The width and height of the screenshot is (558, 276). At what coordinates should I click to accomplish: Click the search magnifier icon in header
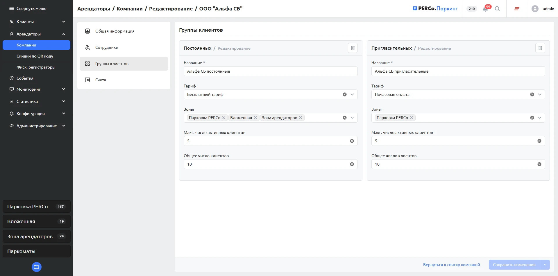(x=497, y=9)
